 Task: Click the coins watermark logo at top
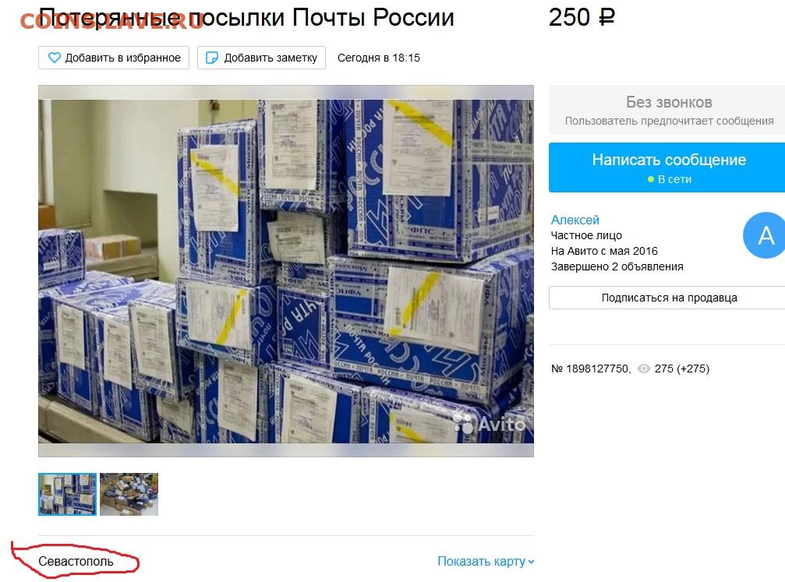pos(111,21)
